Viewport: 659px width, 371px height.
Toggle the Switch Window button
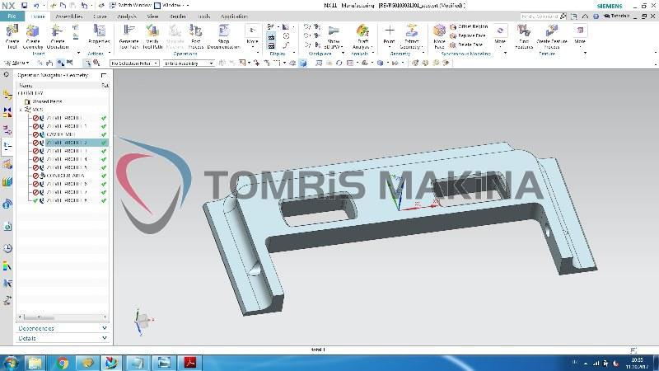(x=130, y=6)
